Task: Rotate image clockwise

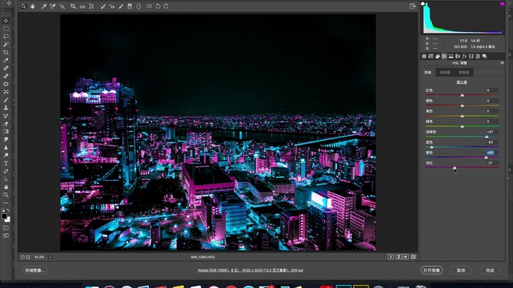Action: (x=166, y=6)
